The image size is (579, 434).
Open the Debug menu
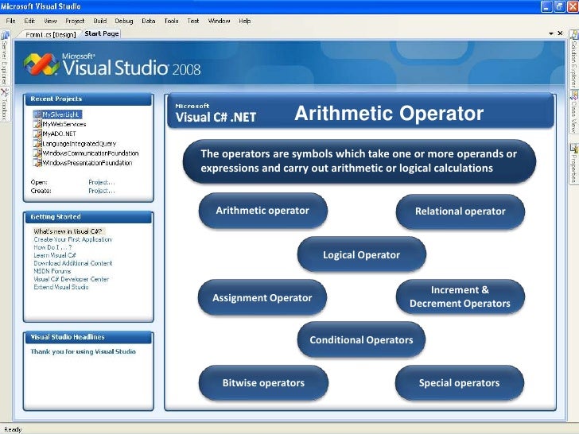point(124,21)
